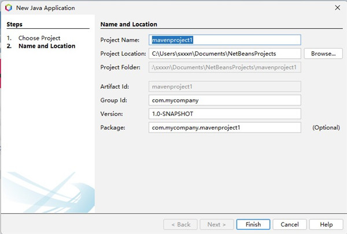Click the (Optional) label beside Package
The image size is (347, 234).
coord(326,127)
